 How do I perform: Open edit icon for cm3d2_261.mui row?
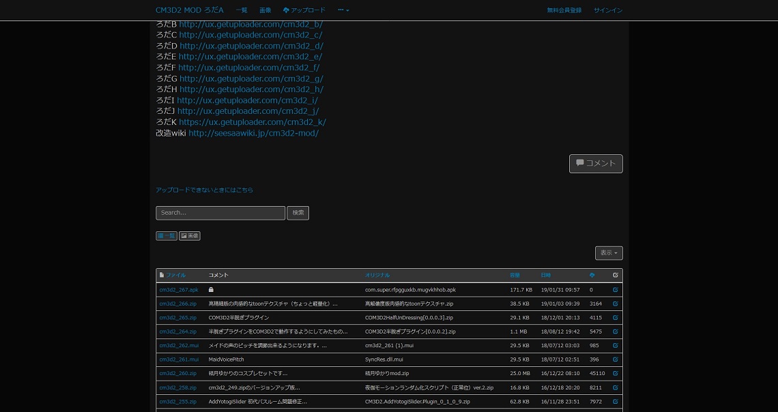tap(616, 359)
